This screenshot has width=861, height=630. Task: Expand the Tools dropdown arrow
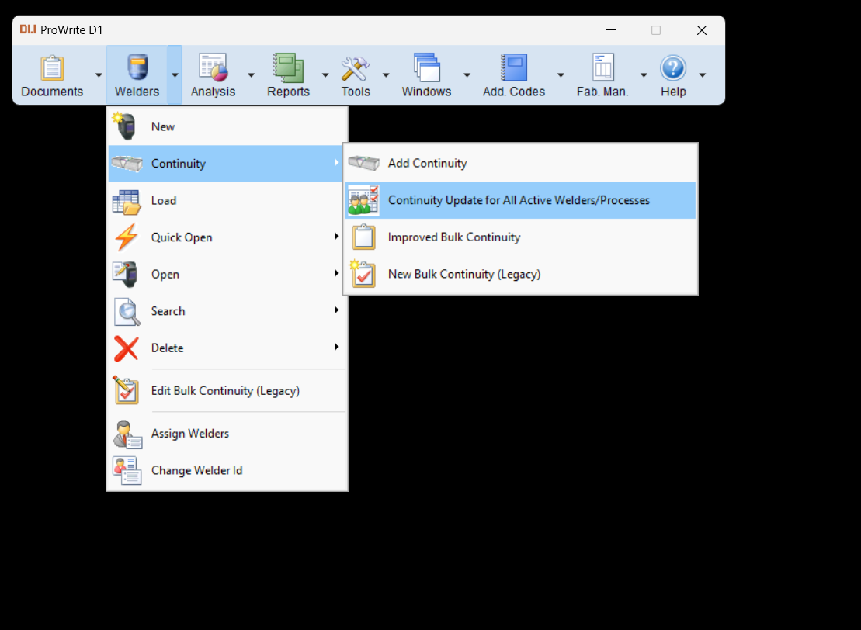tap(386, 74)
